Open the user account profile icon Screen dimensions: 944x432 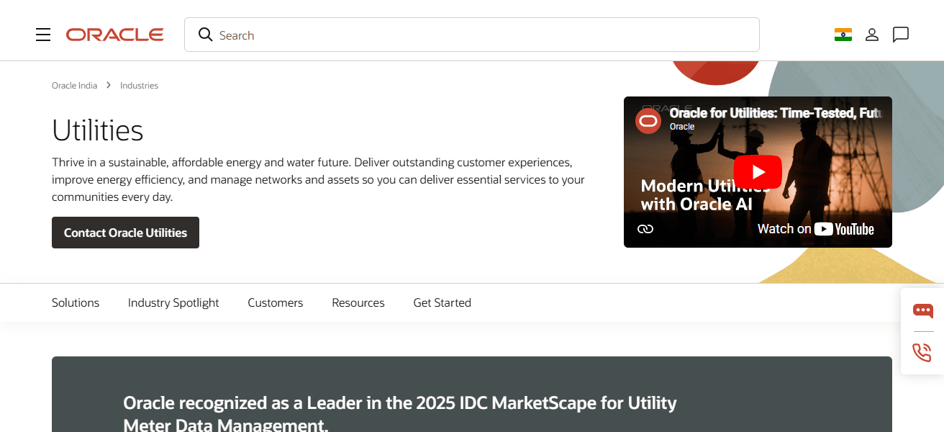[872, 35]
